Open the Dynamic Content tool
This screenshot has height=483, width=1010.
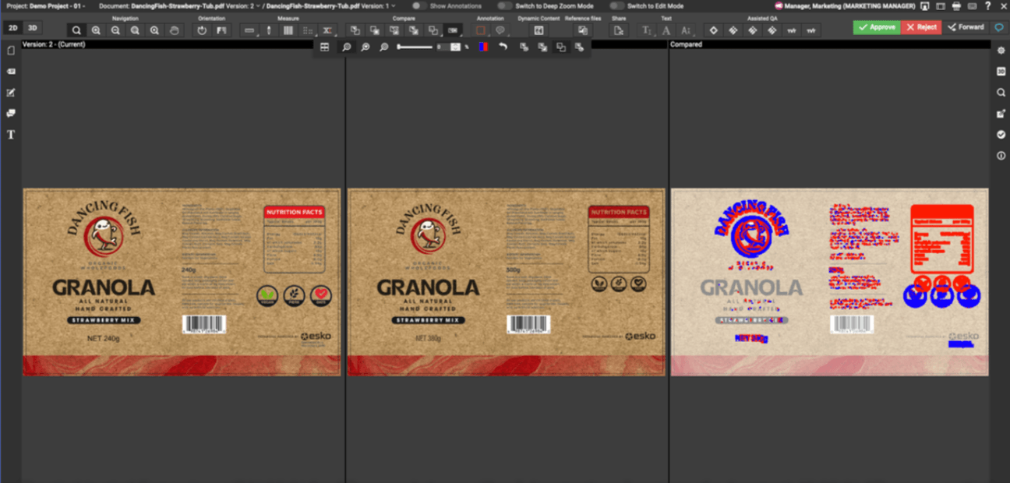(539, 30)
